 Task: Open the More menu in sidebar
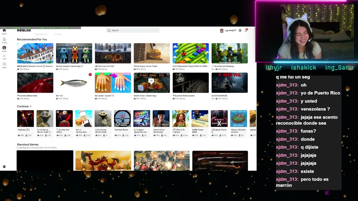[4, 65]
